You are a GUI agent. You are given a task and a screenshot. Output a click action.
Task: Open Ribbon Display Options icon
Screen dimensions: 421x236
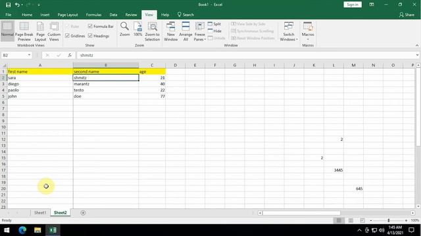click(372, 5)
